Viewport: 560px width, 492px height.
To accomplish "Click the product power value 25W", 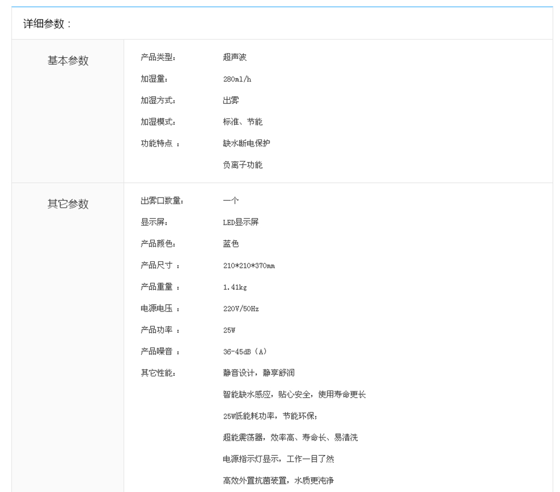I will 229,330.
